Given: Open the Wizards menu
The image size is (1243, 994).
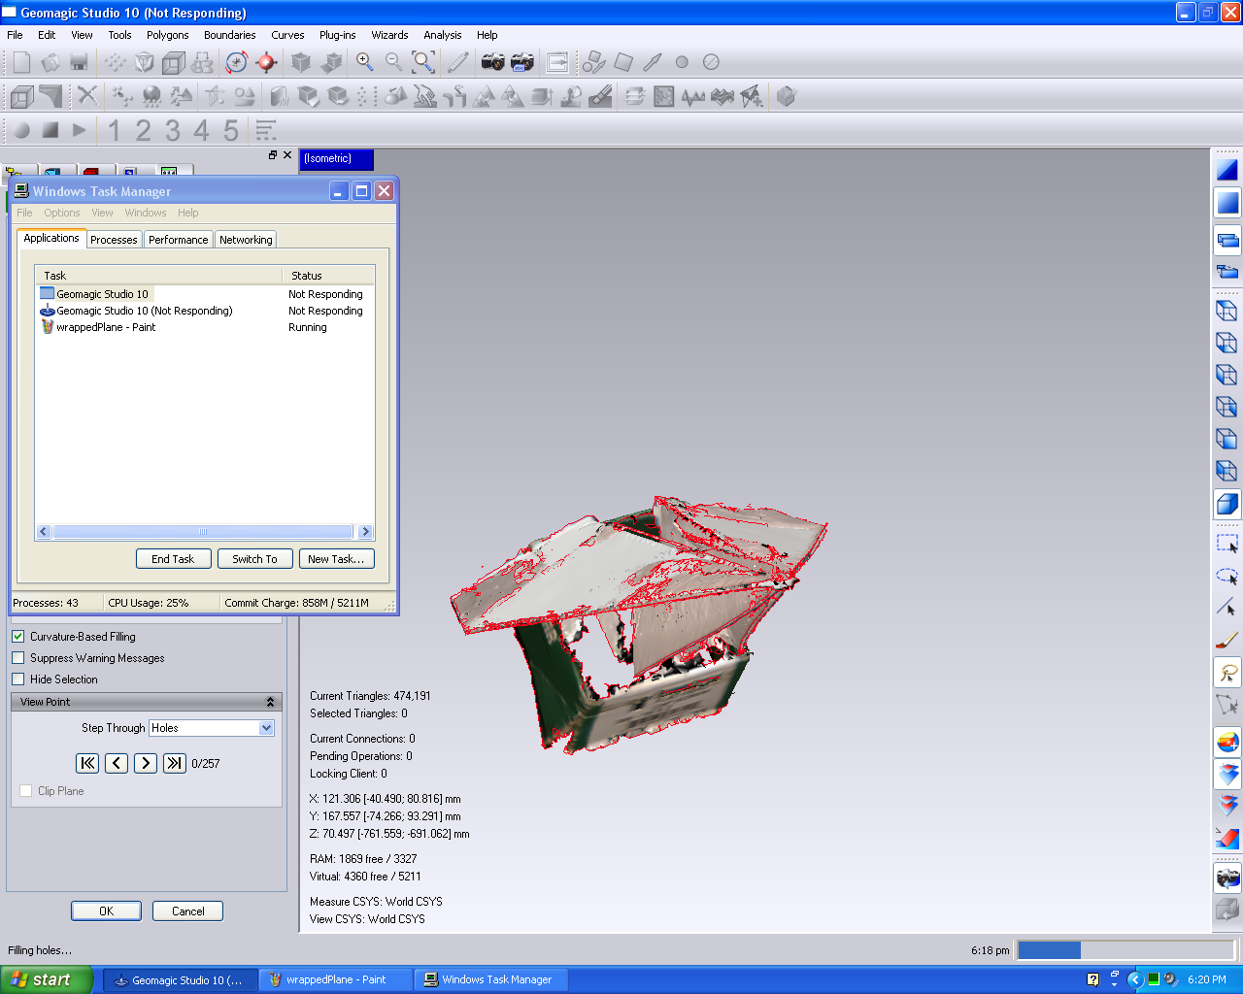Looking at the screenshot, I should click(x=389, y=35).
